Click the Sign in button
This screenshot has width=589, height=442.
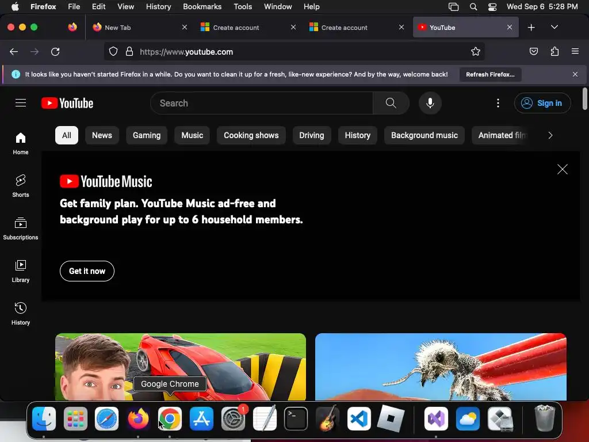coord(542,103)
